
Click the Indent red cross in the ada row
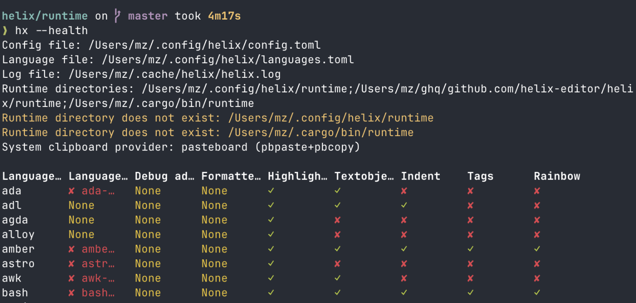[x=404, y=191]
